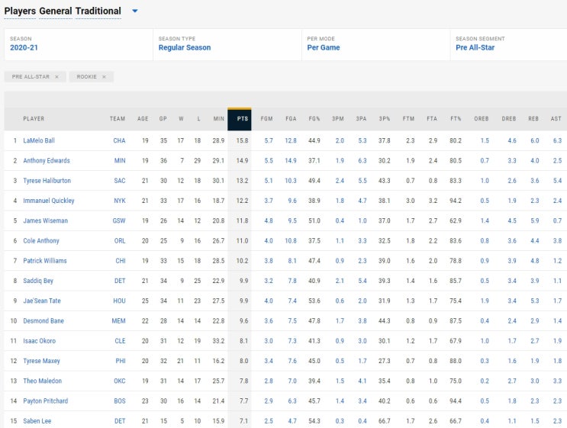Open Patrick Williams player page
The image size is (567, 428).
pyautogui.click(x=45, y=261)
